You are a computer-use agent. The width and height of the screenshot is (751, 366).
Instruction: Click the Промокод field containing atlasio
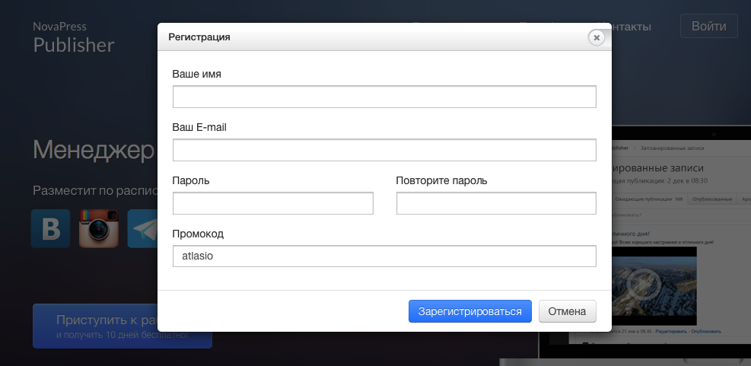point(384,256)
